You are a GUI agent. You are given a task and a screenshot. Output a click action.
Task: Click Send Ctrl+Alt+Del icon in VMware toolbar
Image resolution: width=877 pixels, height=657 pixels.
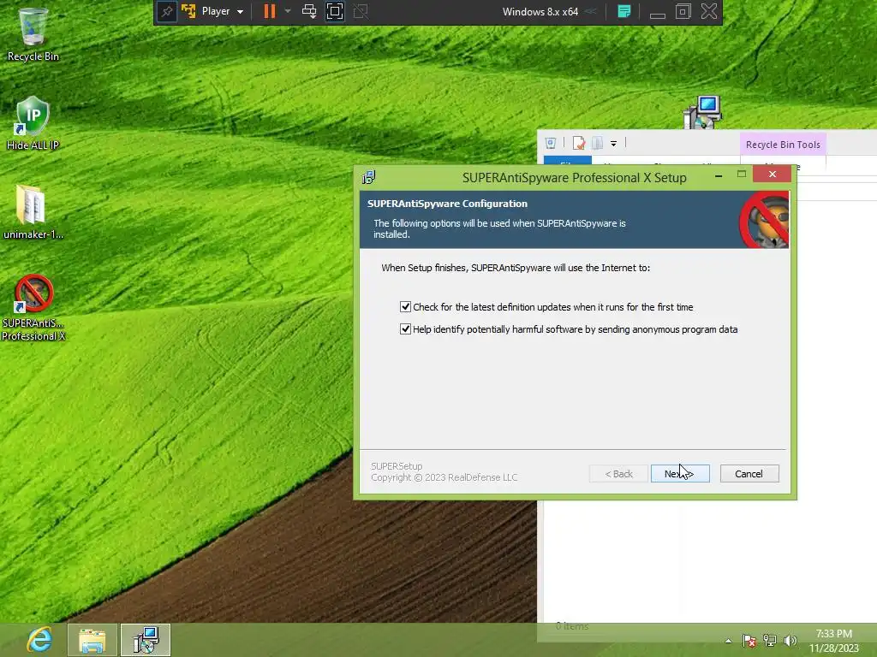(308, 11)
